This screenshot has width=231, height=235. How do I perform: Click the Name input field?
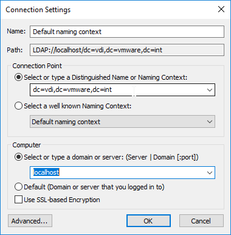127,32
